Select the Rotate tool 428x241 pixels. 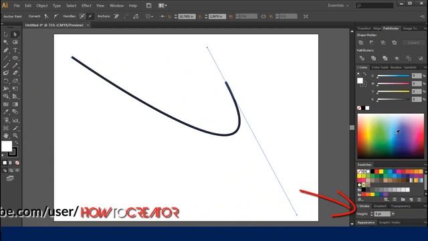tap(6, 81)
